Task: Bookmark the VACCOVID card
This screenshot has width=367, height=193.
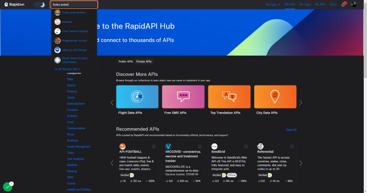Action: coord(200,147)
